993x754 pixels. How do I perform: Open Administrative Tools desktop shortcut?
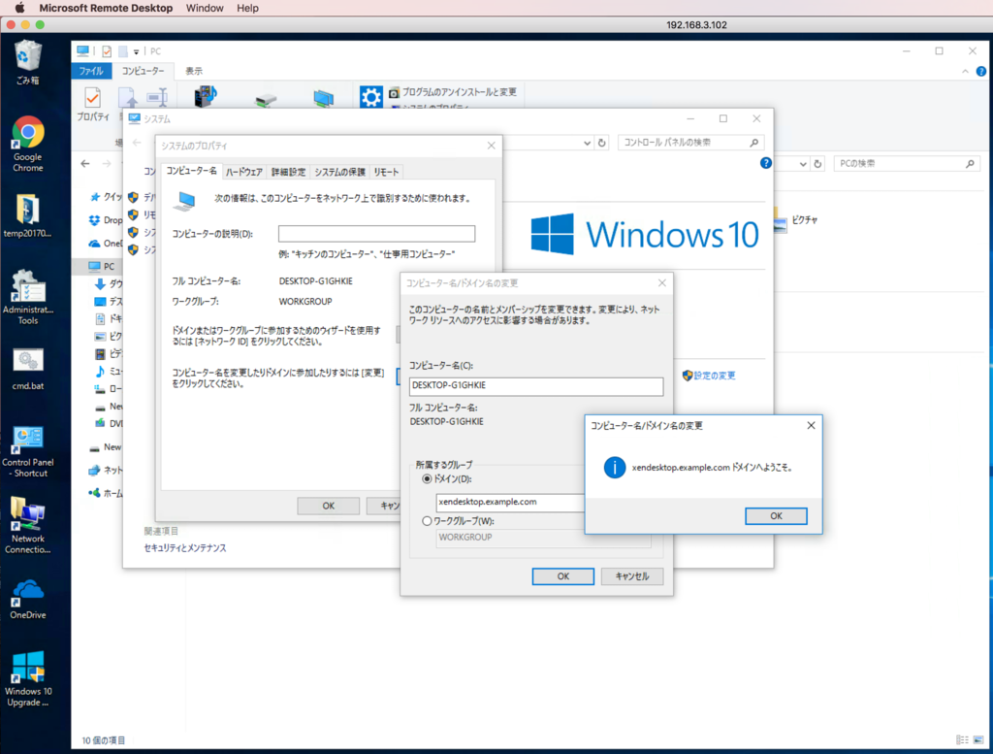pyautogui.click(x=28, y=297)
